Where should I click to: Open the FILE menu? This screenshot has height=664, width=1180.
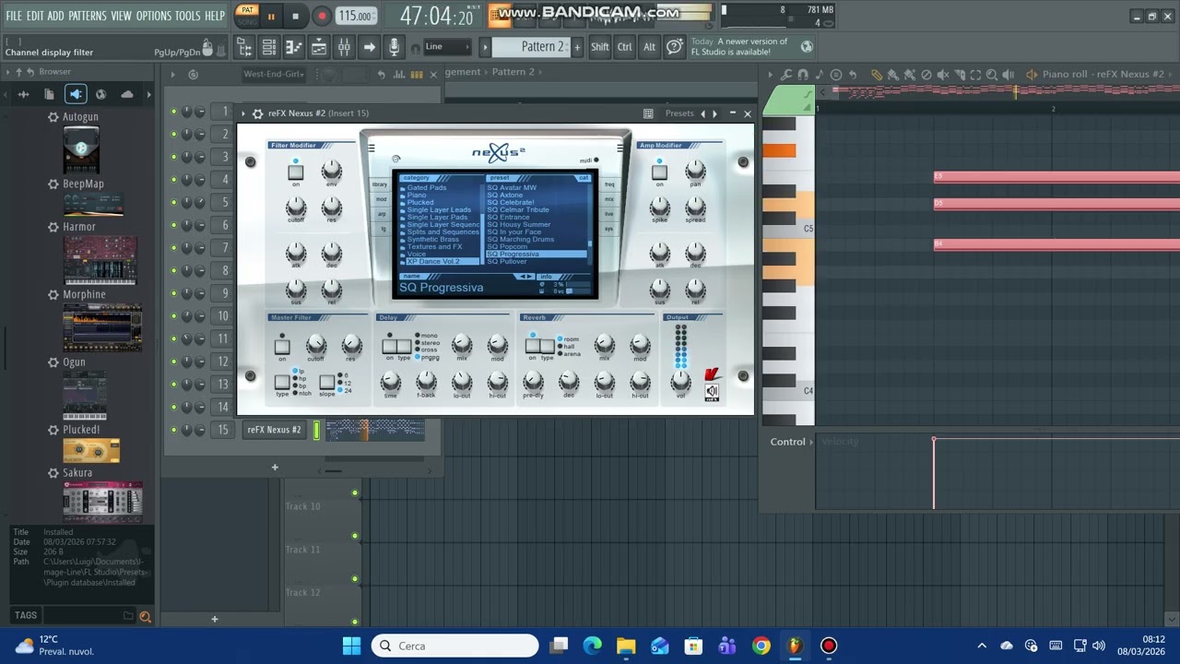pos(14,16)
